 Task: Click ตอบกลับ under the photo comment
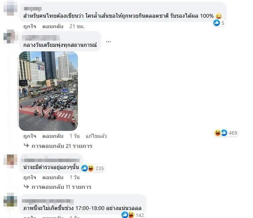(x=53, y=136)
